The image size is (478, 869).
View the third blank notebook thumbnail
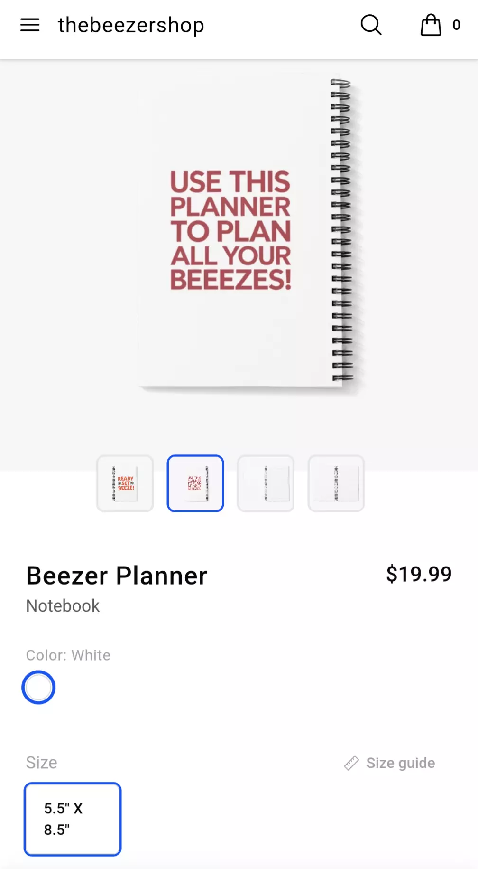[x=266, y=483]
